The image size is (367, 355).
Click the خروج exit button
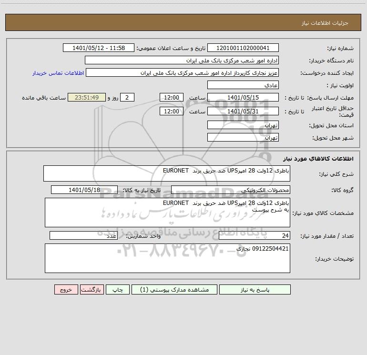[x=66, y=289]
